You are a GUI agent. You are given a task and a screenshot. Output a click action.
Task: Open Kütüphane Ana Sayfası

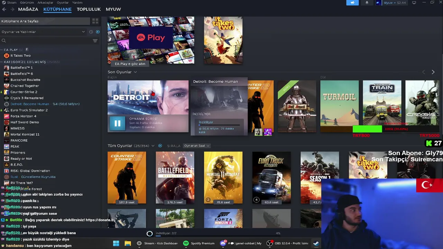click(x=45, y=21)
